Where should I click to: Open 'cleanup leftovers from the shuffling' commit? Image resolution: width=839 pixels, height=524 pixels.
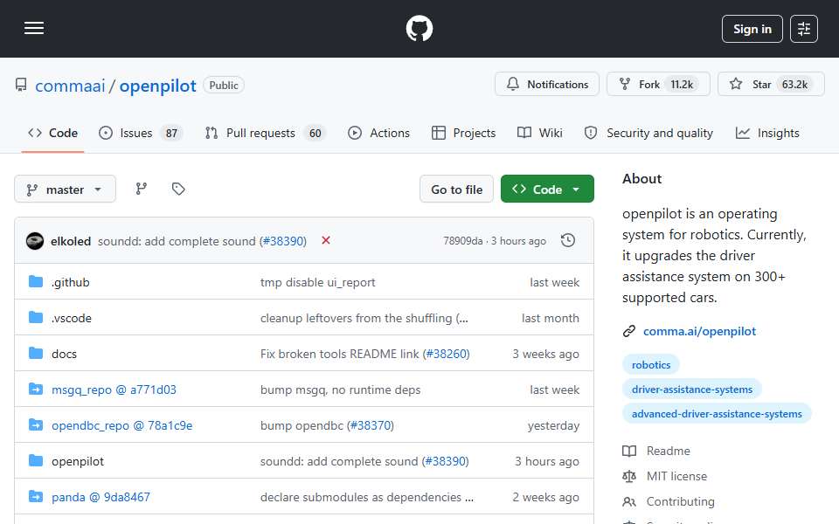364,318
